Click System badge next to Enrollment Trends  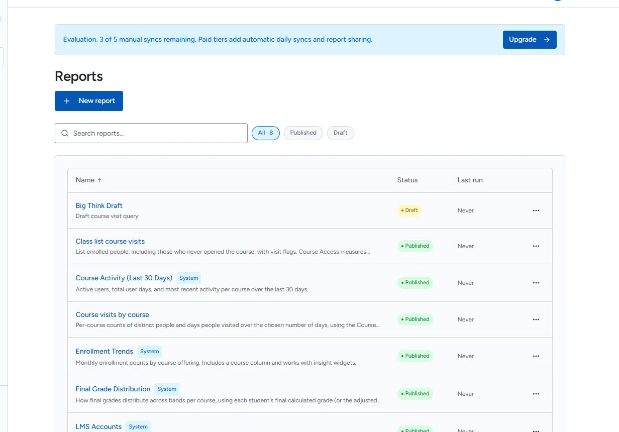150,351
